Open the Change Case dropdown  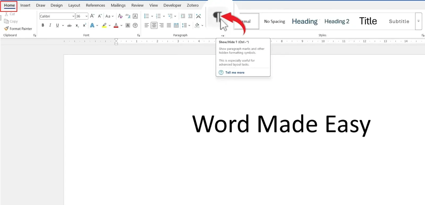click(x=109, y=16)
